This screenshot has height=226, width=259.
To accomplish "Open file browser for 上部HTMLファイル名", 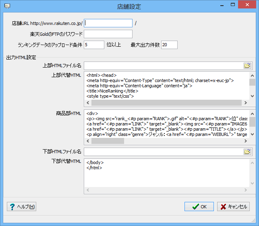I will [247, 66].
